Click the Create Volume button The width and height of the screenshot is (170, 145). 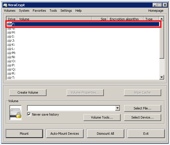point(28,92)
